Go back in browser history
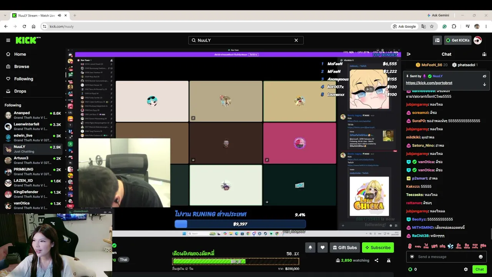 [6, 27]
